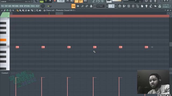This screenshot has height=96, width=172.
Task: Click the piano roll undo arrow
Action: pos(13,10)
